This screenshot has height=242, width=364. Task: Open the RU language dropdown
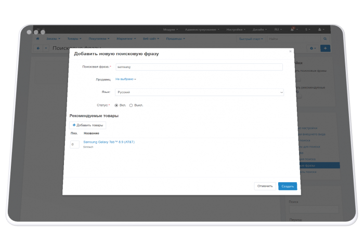coord(278,30)
